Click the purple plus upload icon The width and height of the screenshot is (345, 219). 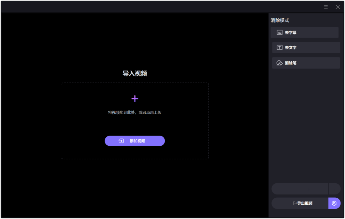[x=135, y=99]
